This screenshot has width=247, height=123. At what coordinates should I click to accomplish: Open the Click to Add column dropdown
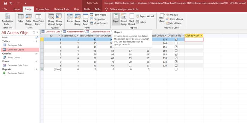pos(201,36)
